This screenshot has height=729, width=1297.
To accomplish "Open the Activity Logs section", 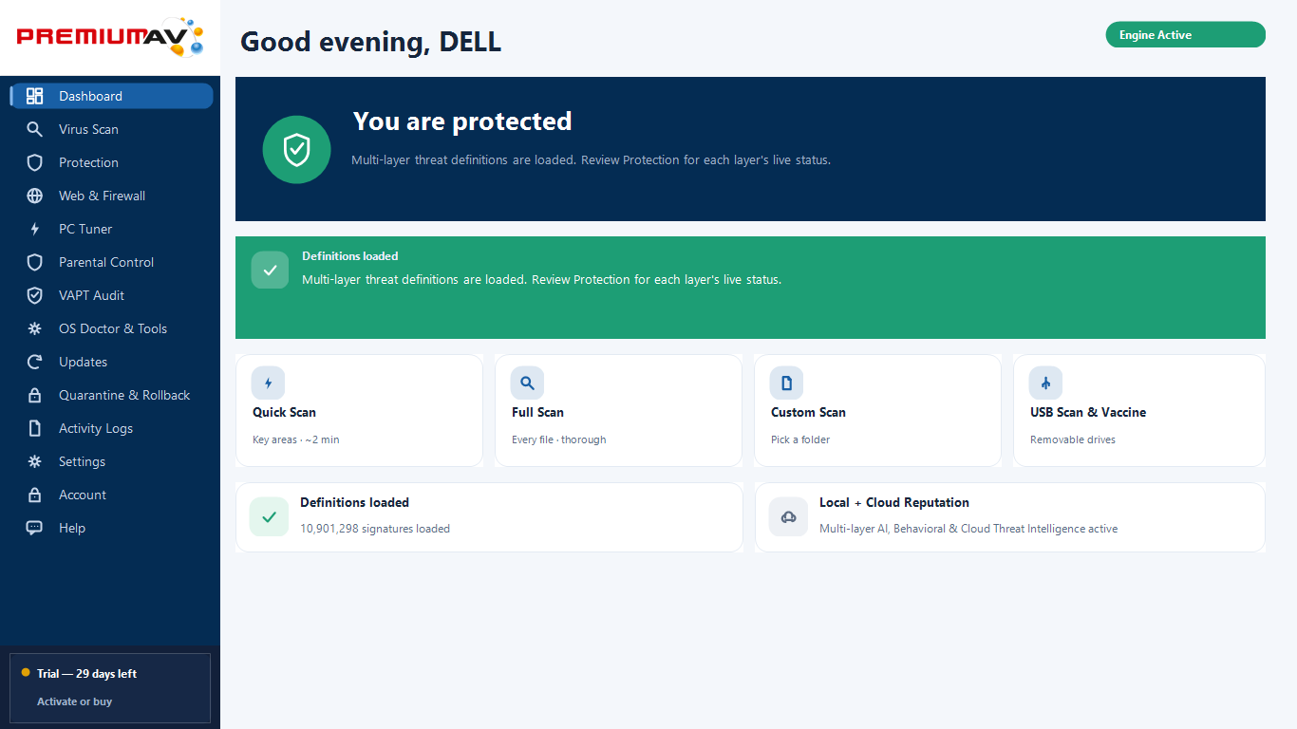I will [111, 428].
